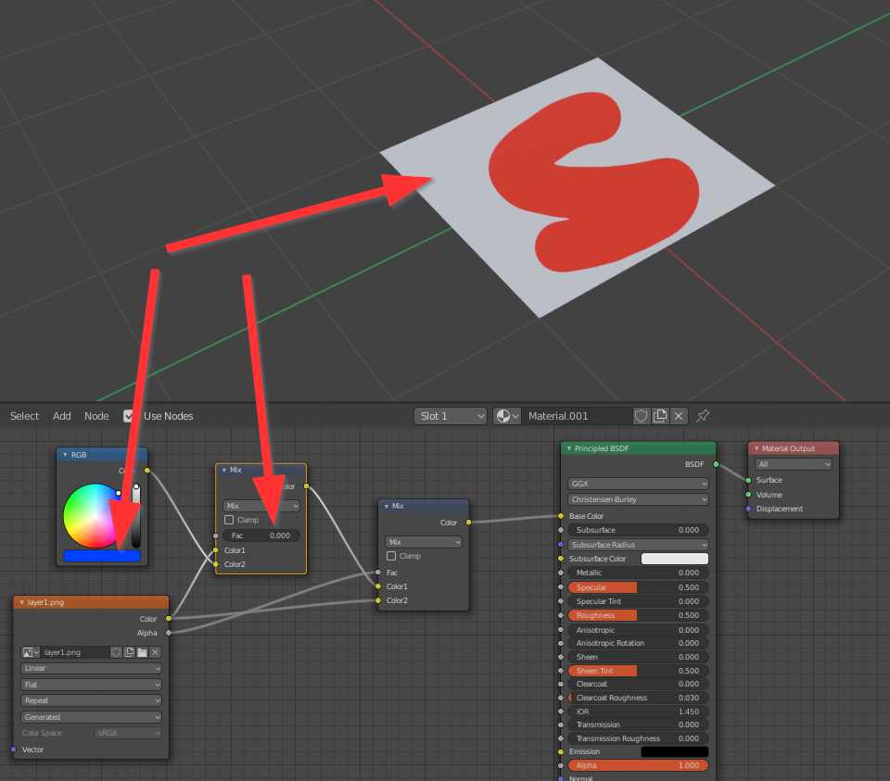Image resolution: width=890 pixels, height=781 pixels.
Task: Click Color output socket of second Mix node
Action: (468, 523)
